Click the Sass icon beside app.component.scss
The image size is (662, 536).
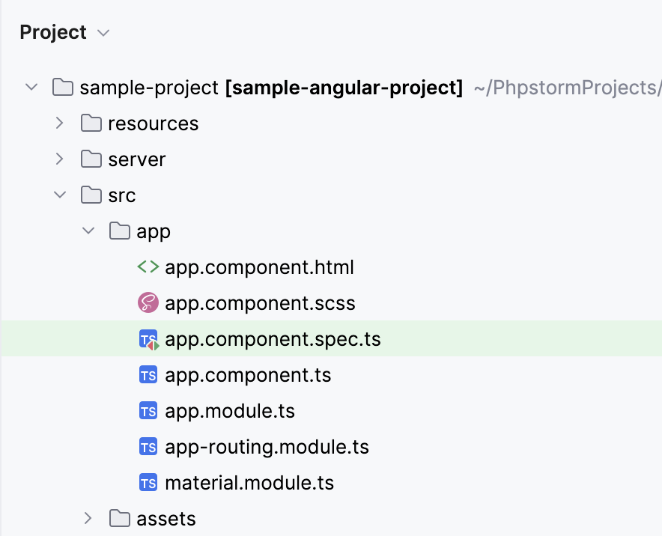pos(148,303)
